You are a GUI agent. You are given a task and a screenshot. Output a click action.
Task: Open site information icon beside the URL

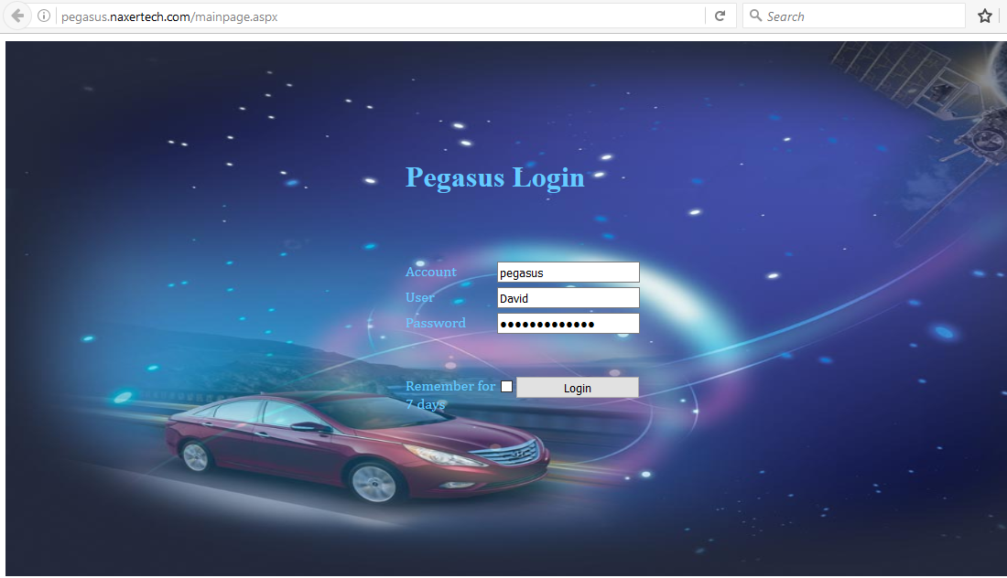[44, 16]
